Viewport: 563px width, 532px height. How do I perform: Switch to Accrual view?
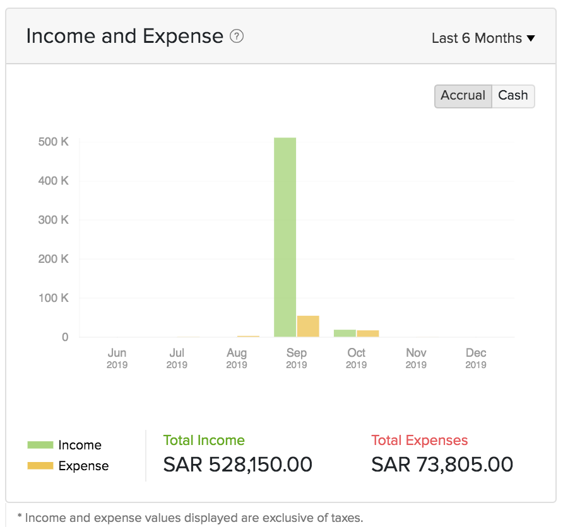[x=463, y=96]
